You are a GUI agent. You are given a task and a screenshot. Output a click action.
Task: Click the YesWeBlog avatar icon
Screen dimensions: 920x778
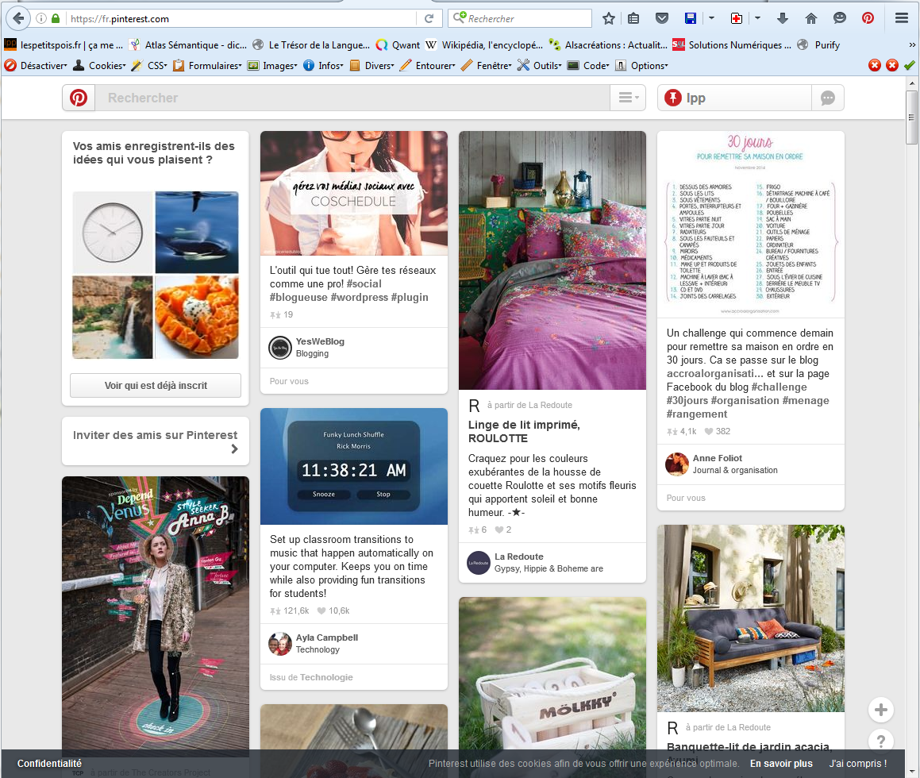pos(280,348)
